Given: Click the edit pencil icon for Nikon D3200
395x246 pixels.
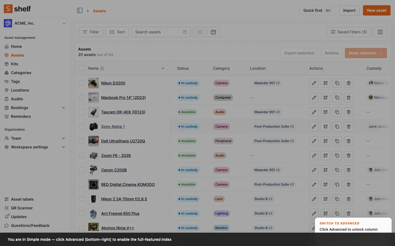Looking at the screenshot, I should click(x=314, y=83).
